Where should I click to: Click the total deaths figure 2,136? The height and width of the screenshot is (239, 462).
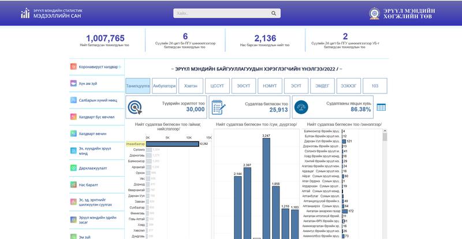[x=265, y=38]
